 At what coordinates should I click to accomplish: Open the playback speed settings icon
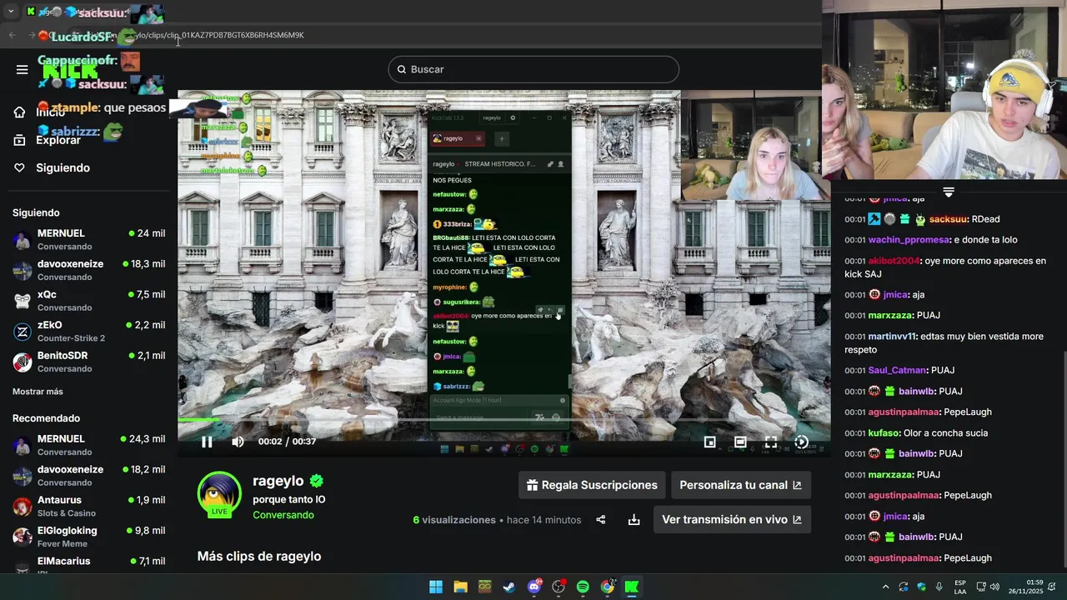801,442
